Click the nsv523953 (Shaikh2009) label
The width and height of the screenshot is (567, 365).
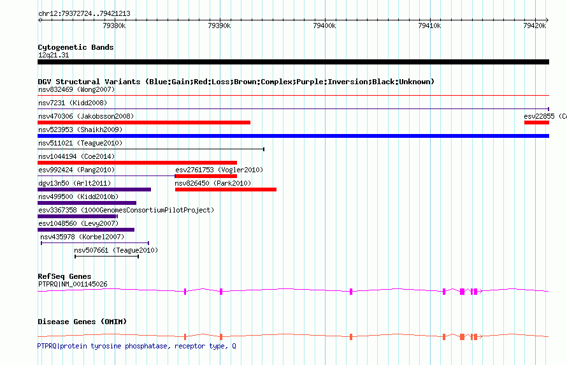point(80,130)
